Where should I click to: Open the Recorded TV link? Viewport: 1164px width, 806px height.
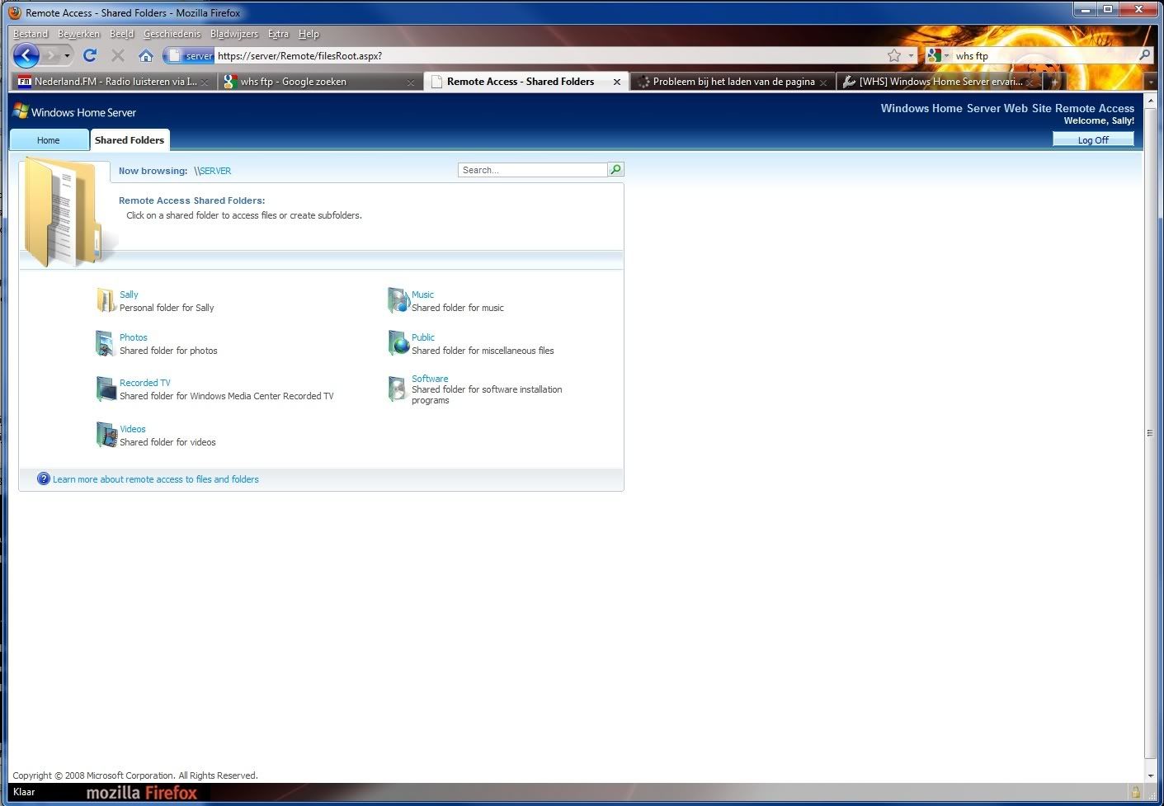(145, 383)
